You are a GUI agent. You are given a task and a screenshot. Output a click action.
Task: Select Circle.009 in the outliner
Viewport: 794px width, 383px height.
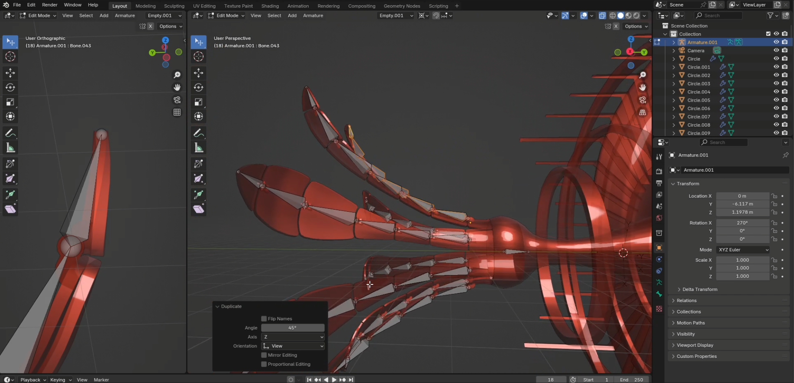click(699, 133)
